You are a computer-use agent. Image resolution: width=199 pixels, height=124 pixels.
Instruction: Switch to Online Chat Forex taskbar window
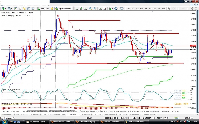tap(61, 121)
